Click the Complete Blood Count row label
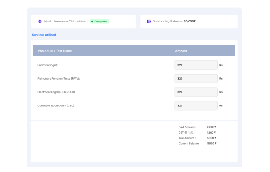Viewport: 270px width, 172px height. click(56, 105)
